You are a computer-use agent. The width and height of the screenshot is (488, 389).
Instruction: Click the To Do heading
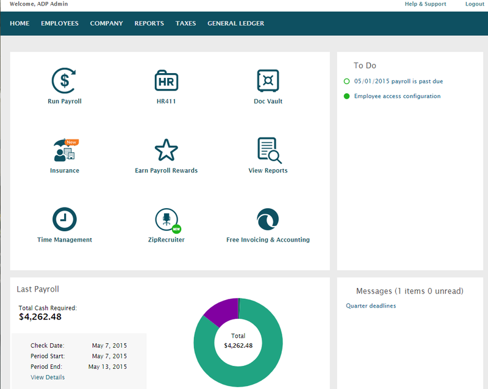pyautogui.click(x=365, y=66)
